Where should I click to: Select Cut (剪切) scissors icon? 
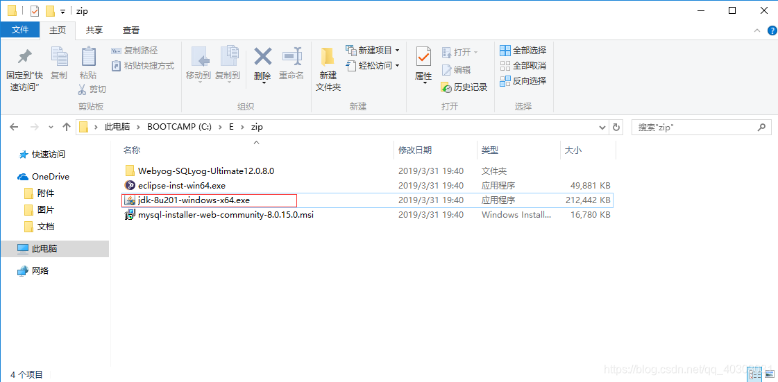(x=83, y=89)
